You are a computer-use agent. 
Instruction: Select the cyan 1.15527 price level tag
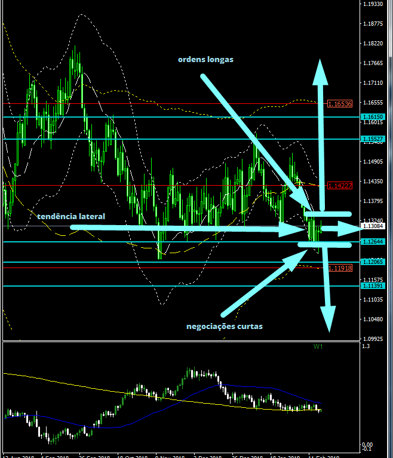373,139
